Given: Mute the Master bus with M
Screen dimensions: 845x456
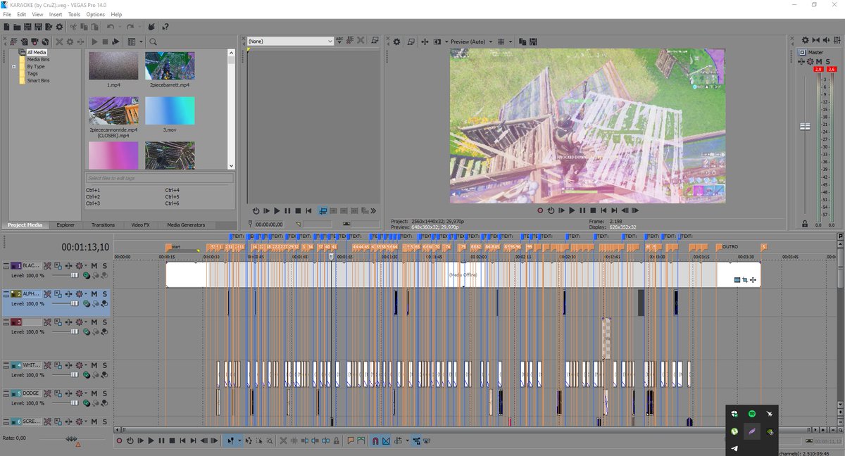Looking at the screenshot, I should coord(819,62).
